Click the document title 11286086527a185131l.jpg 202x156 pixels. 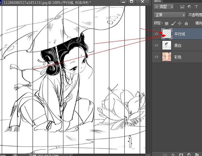coord(25,2)
